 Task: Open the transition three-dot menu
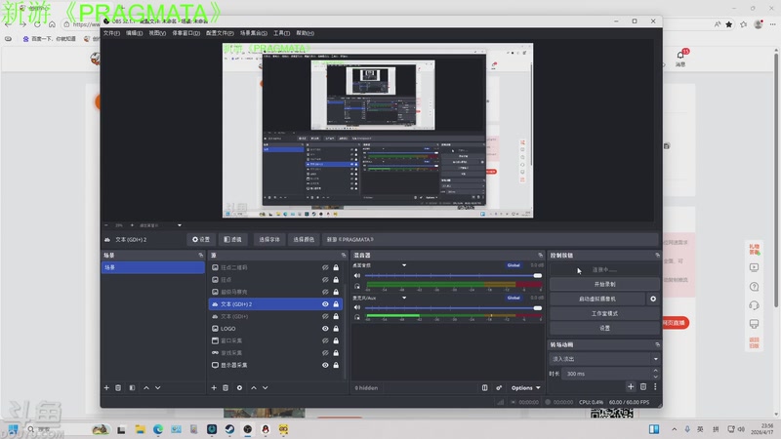[655, 386]
